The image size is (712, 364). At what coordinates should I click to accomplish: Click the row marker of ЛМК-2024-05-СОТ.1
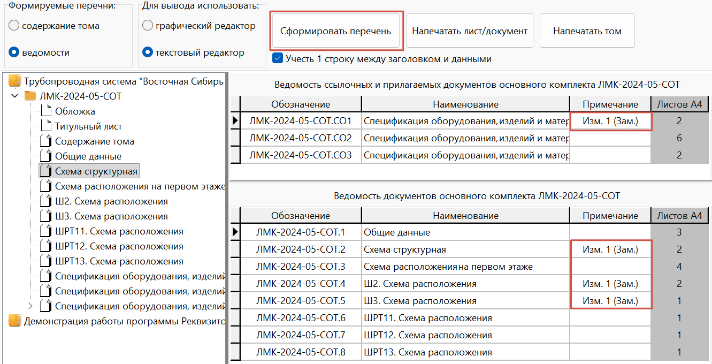(x=235, y=232)
